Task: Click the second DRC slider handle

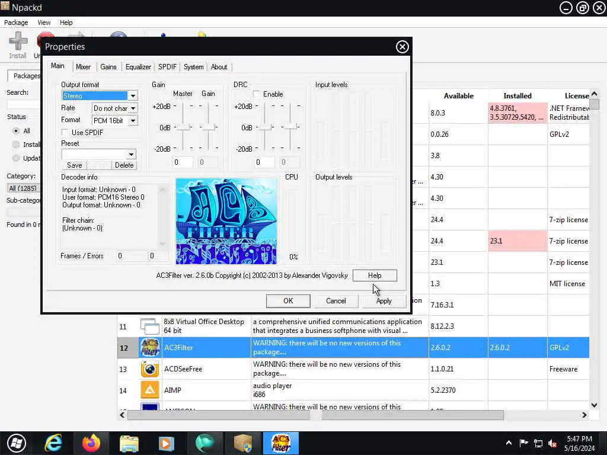Action: (290, 127)
